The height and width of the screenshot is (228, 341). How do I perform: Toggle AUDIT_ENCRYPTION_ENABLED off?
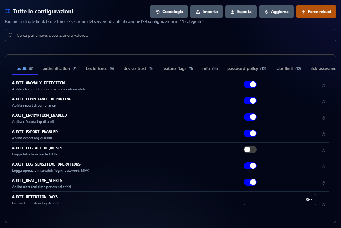click(250, 117)
